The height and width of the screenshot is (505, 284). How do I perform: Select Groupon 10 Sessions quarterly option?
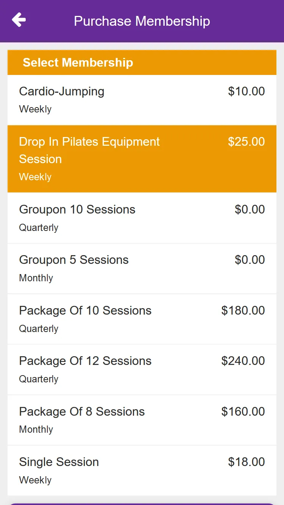pyautogui.click(x=142, y=218)
